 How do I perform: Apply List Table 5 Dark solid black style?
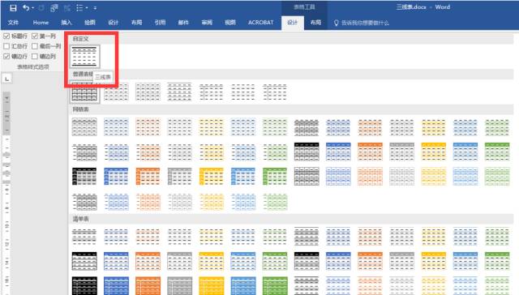[x=84, y=286]
